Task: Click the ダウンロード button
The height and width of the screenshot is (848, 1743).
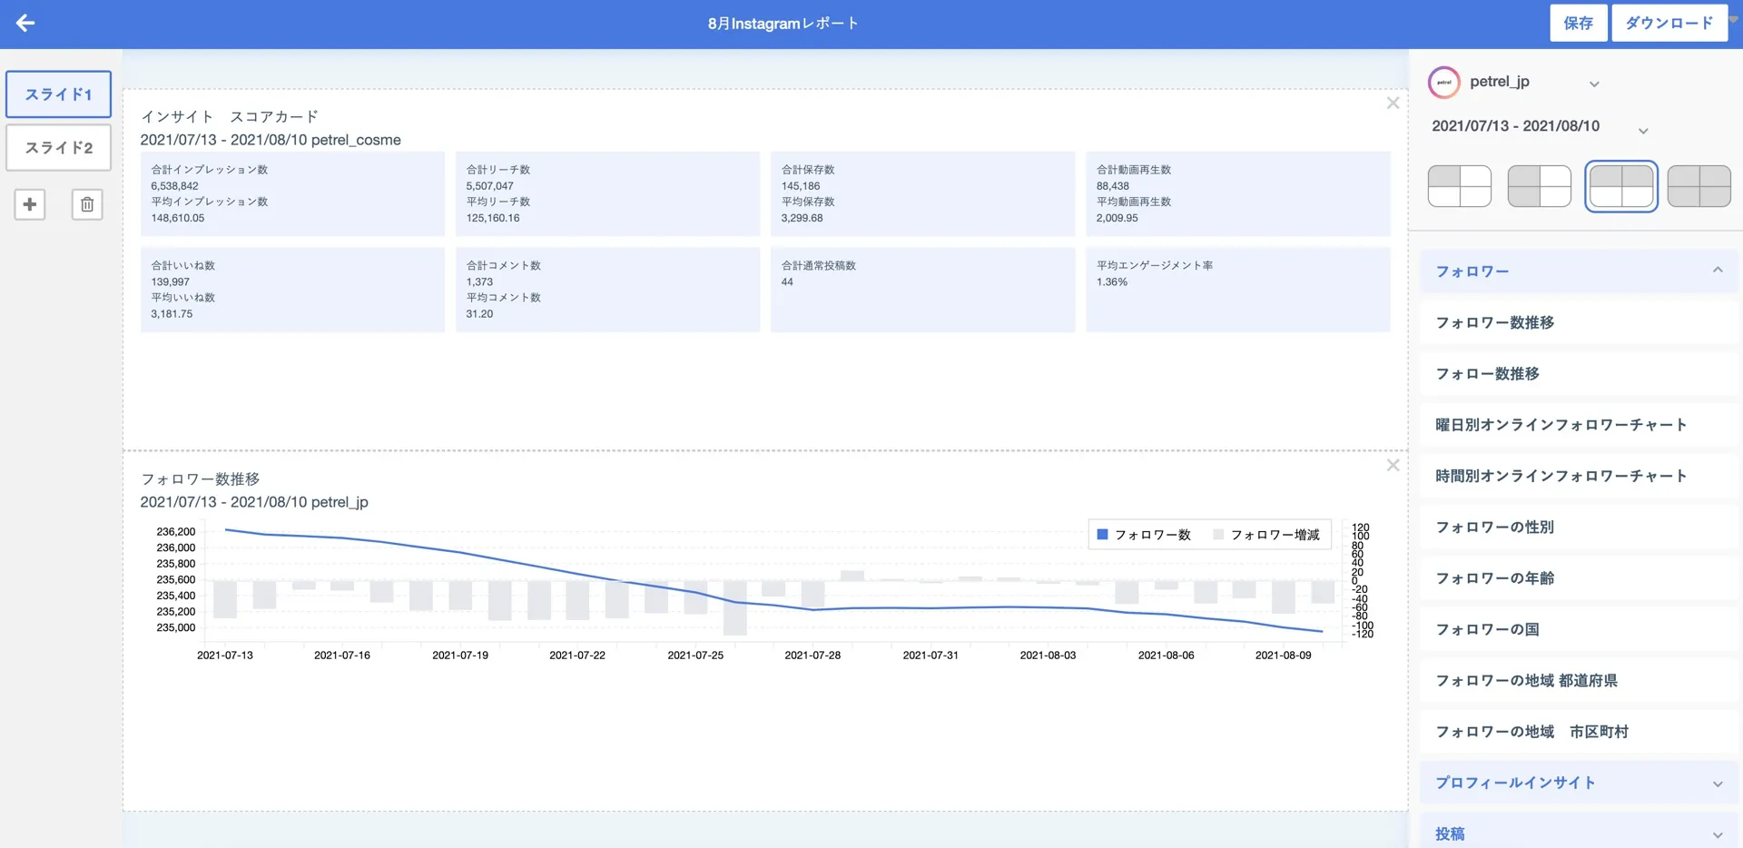Action: (1669, 24)
